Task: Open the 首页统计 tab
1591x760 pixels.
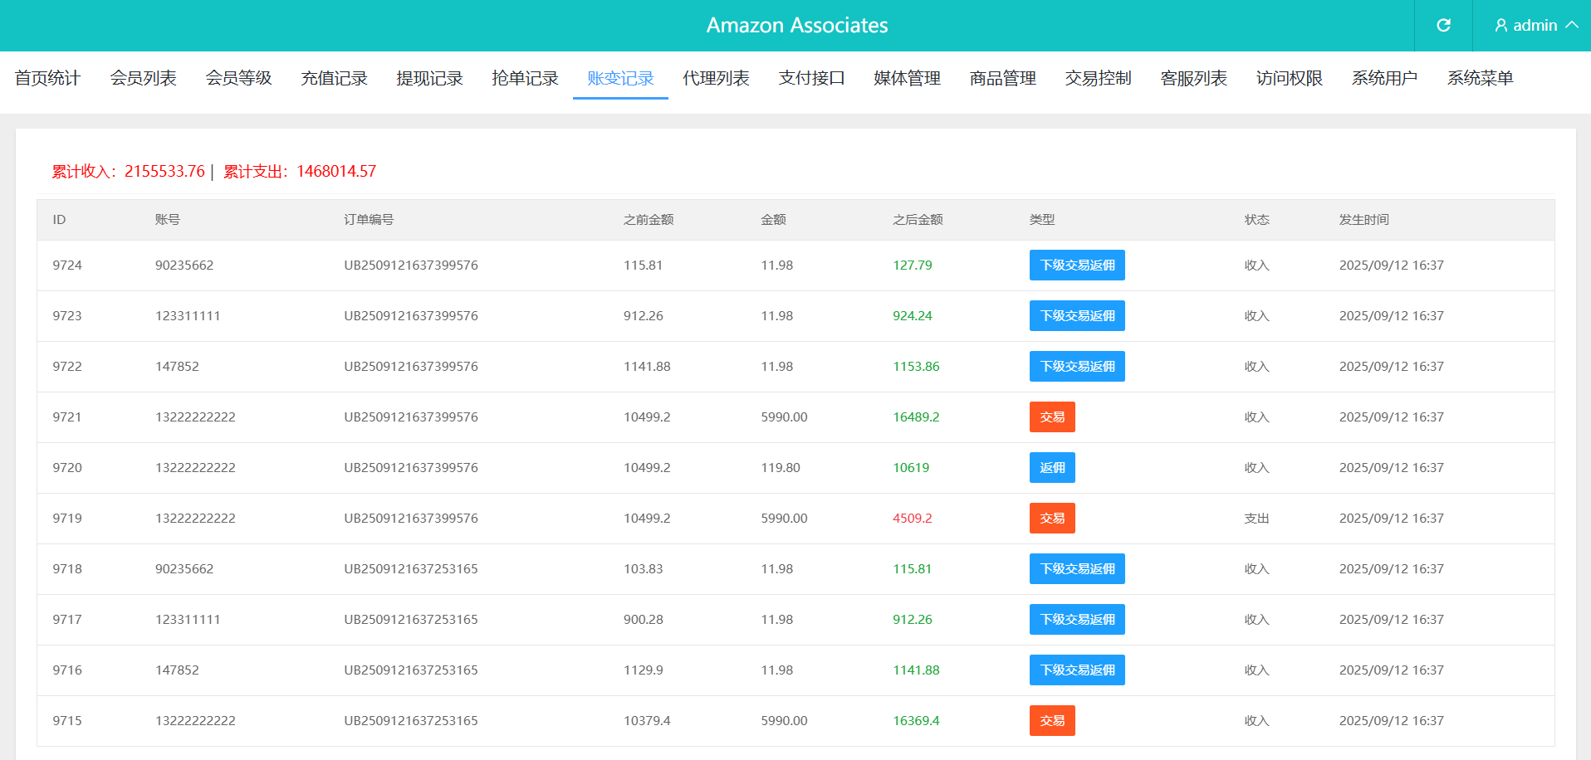Action: point(47,78)
